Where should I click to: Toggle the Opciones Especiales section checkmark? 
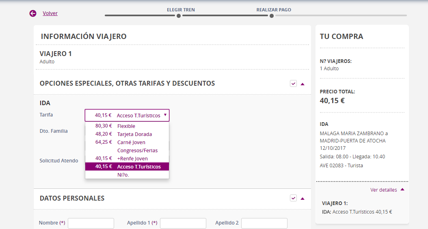click(x=293, y=84)
